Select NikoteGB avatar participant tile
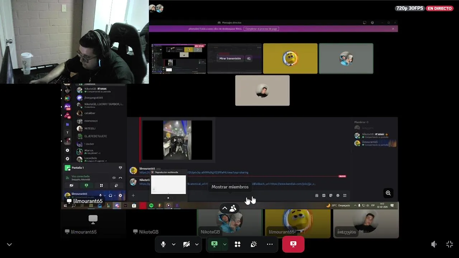 pos(229,223)
